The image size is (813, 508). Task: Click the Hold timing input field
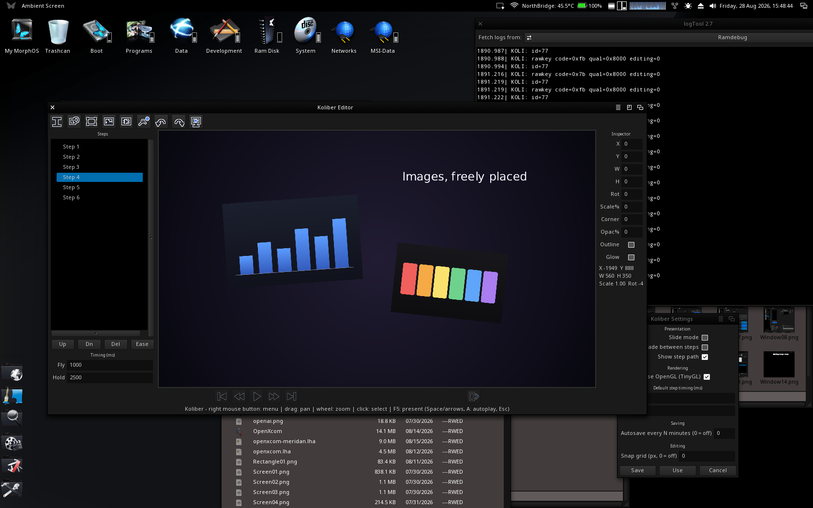pyautogui.click(x=110, y=378)
